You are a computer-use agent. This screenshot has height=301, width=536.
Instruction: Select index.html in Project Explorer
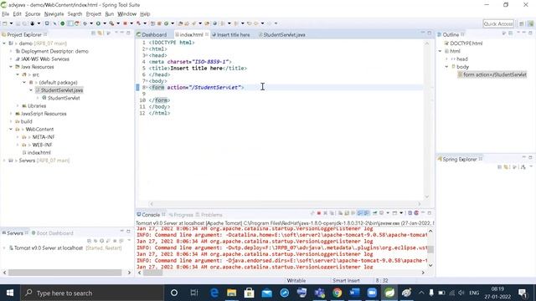point(37,152)
